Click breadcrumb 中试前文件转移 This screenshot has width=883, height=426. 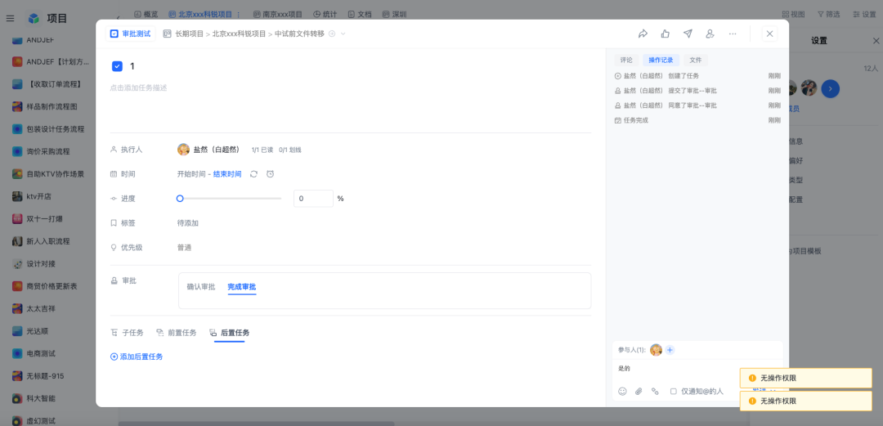[299, 34]
